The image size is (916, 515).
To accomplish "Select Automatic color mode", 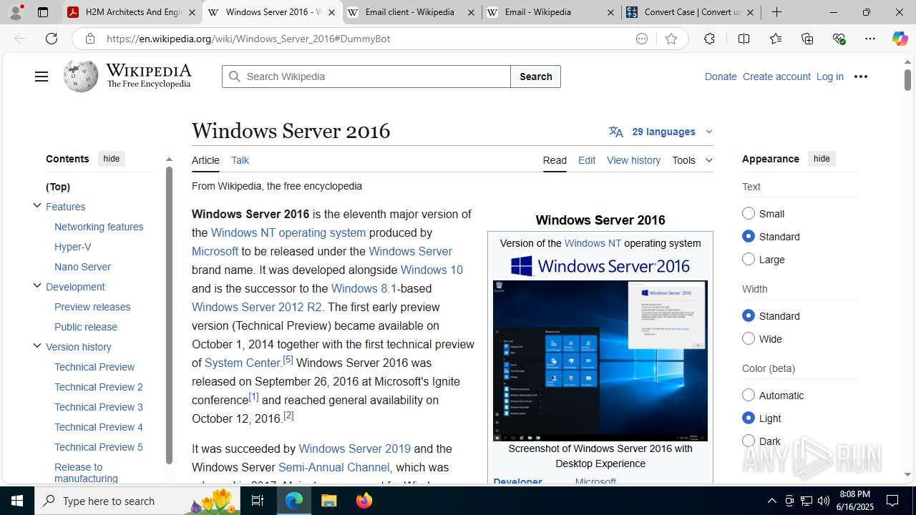I will (749, 395).
